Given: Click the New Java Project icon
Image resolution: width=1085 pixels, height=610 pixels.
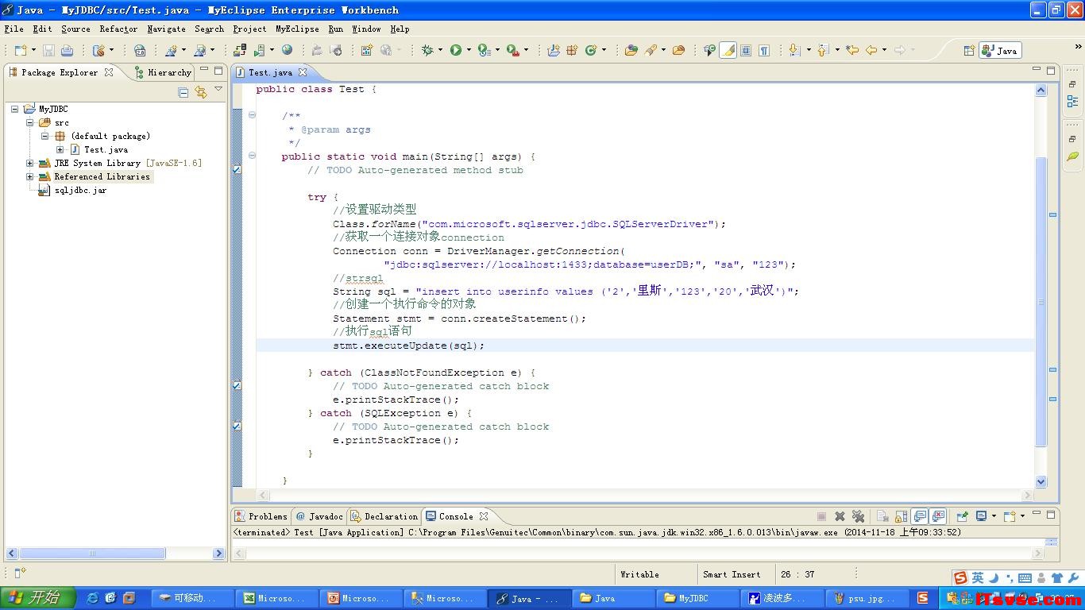Looking at the screenshot, I should [554, 50].
